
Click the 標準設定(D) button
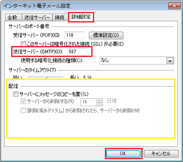pos(106,35)
